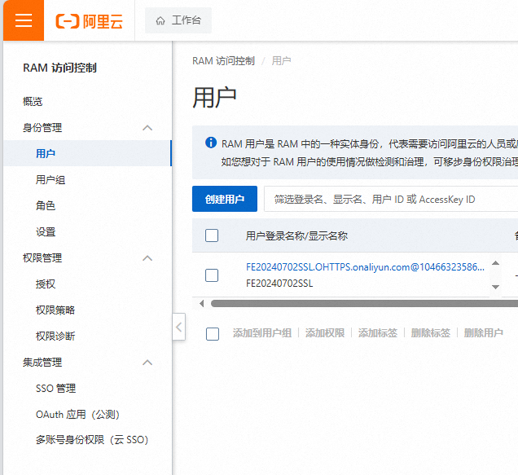
Task: Click the home icon beside 工作台
Action: 160,21
